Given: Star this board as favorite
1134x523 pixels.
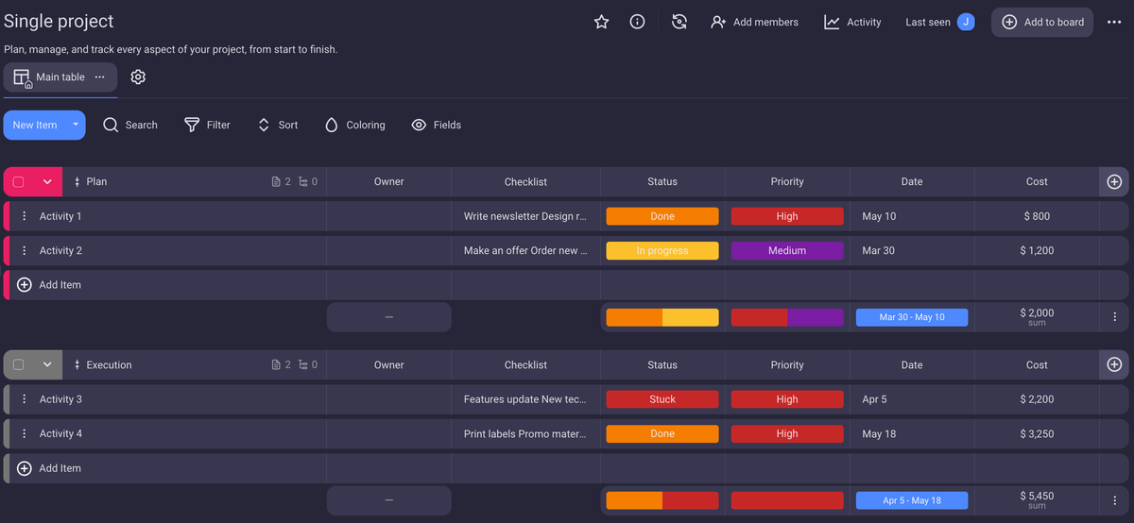Looking at the screenshot, I should 601,22.
